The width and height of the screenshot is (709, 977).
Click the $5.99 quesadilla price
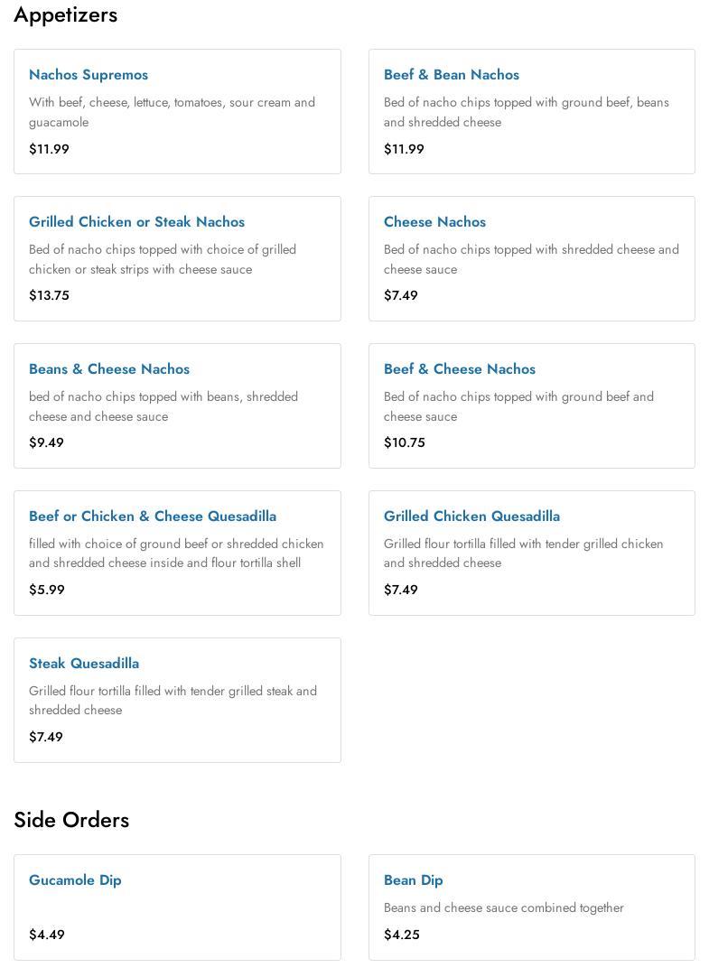47,590
